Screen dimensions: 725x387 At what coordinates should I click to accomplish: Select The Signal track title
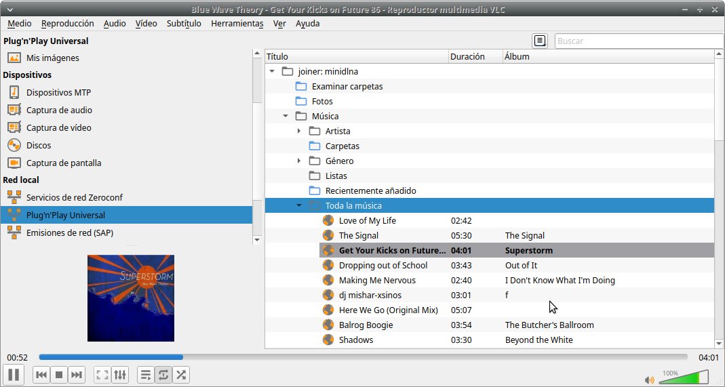point(358,236)
